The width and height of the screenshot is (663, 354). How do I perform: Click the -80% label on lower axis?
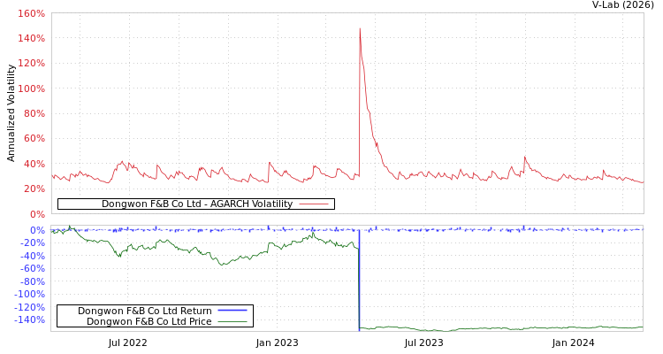coord(32,281)
